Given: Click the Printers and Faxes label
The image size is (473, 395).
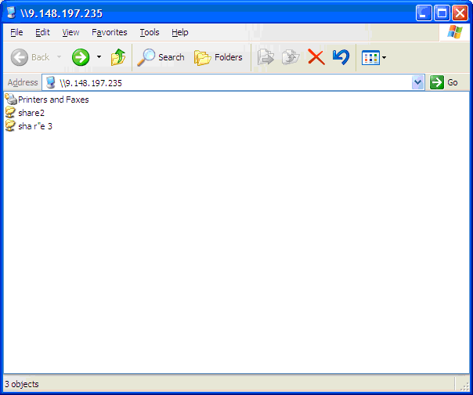Looking at the screenshot, I should (53, 100).
